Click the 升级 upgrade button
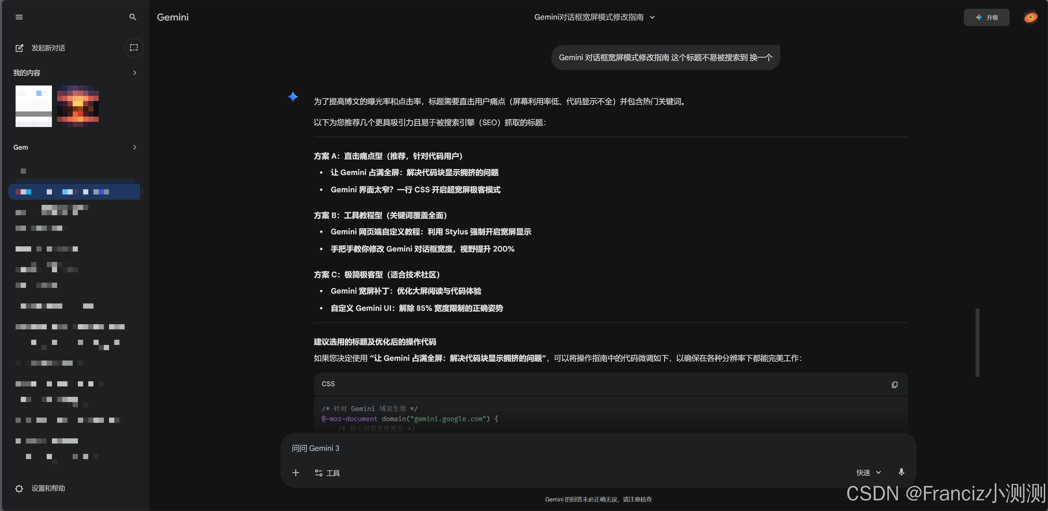This screenshot has width=1048, height=511. tap(986, 17)
